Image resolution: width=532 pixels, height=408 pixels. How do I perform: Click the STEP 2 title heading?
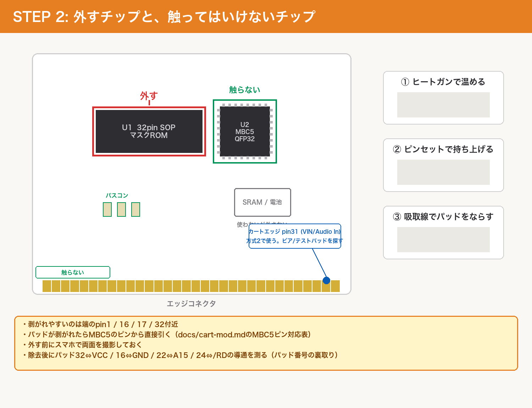164,17
